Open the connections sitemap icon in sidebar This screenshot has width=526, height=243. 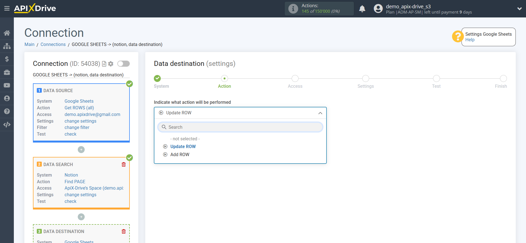(x=7, y=46)
